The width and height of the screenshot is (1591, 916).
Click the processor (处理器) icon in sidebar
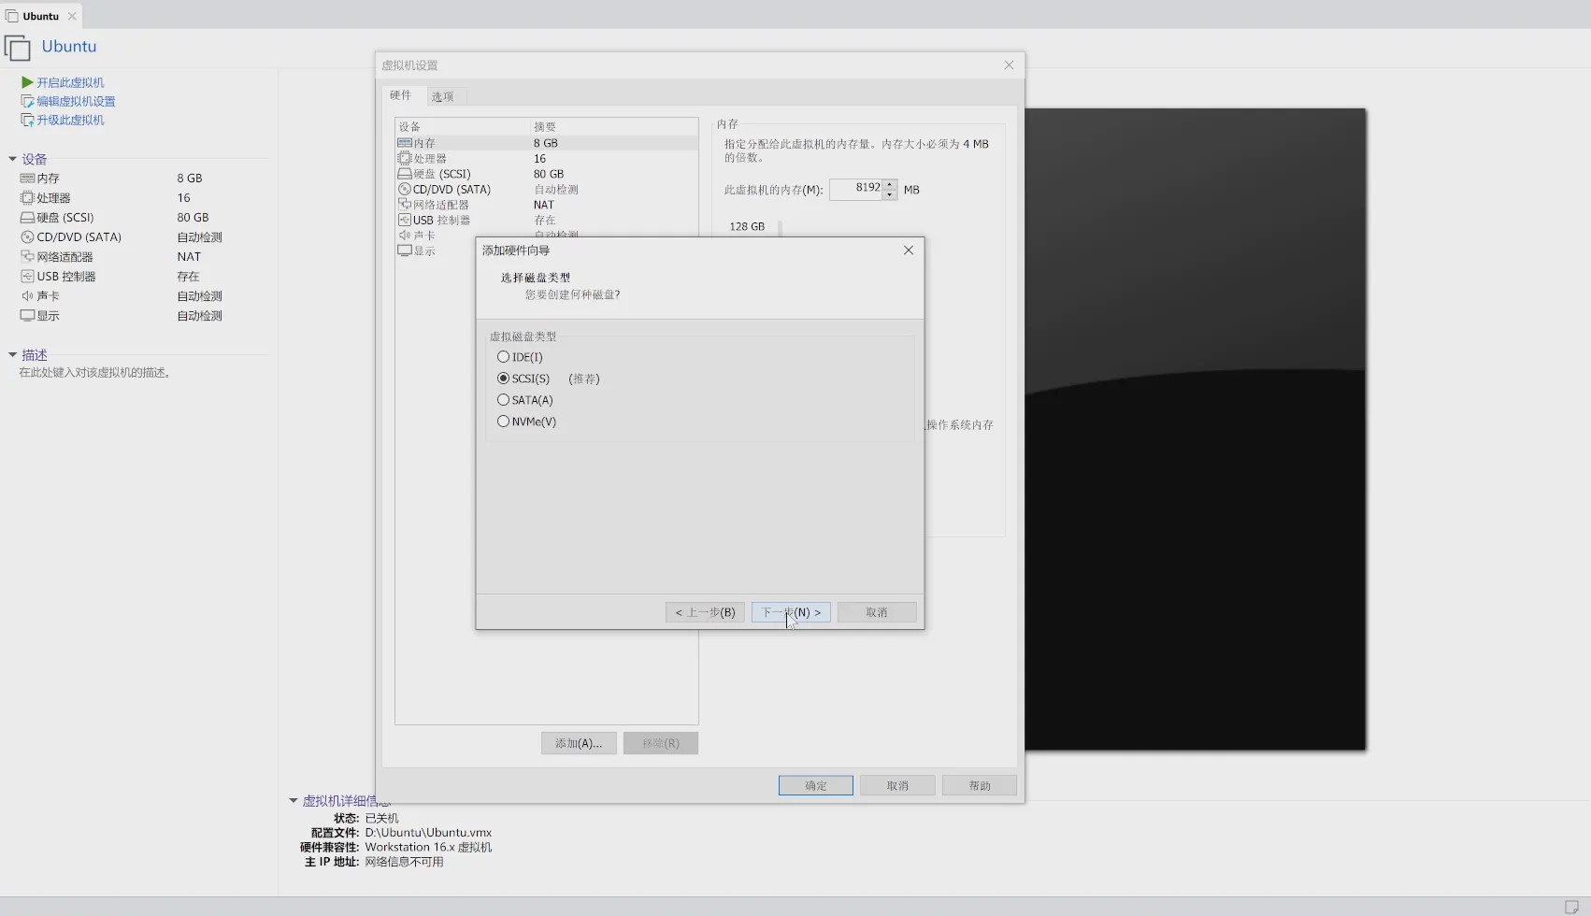click(27, 198)
